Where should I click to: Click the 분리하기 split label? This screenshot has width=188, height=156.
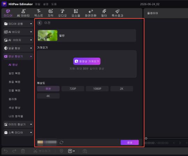(44, 151)
